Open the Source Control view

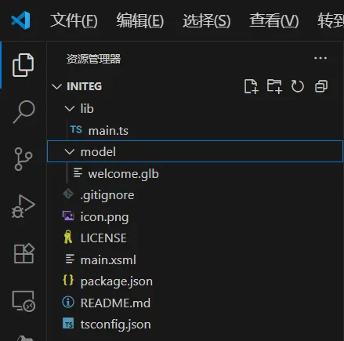point(24,159)
